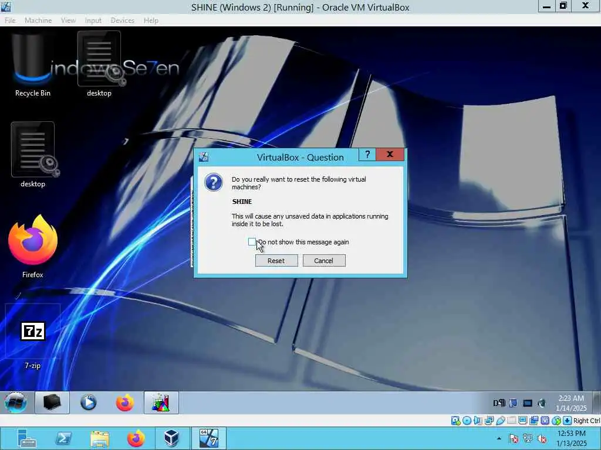Open the guest Windows Start orb

point(16,403)
